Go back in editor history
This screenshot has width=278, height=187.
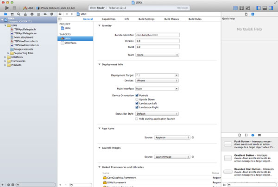66,14
